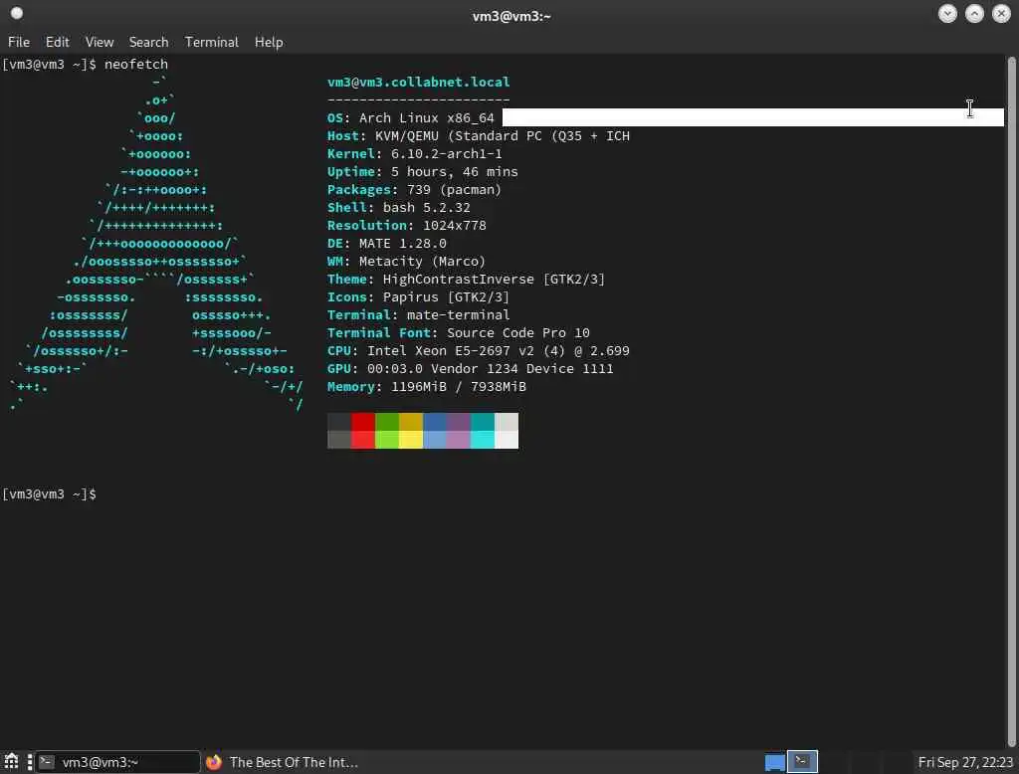Click the terminal vertical scrollbar
Viewport: 1019px width, 774px height.
pos(1011,402)
